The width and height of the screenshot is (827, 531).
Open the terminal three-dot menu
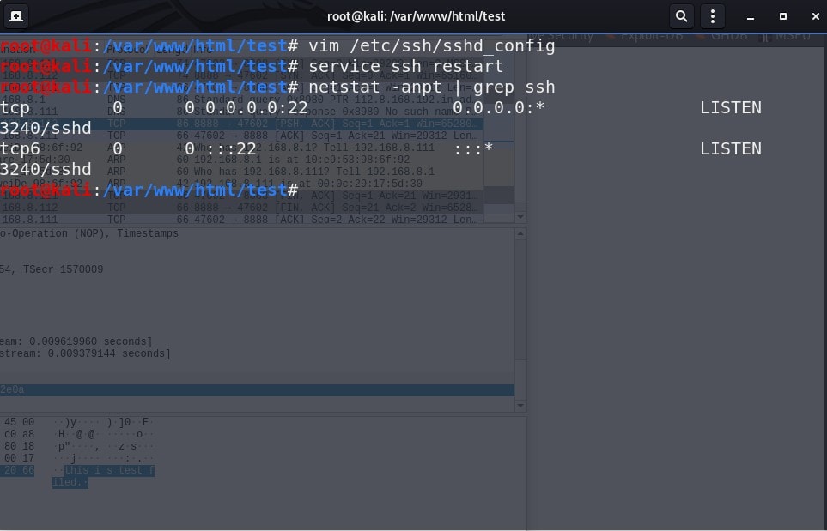713,16
